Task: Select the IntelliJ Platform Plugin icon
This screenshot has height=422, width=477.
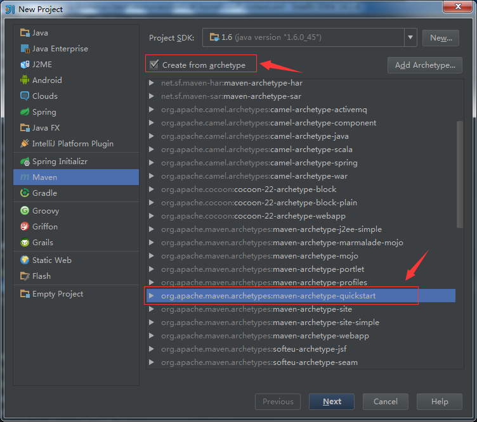Action: [25, 143]
